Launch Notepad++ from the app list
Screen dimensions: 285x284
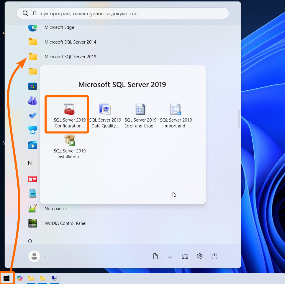click(56, 209)
